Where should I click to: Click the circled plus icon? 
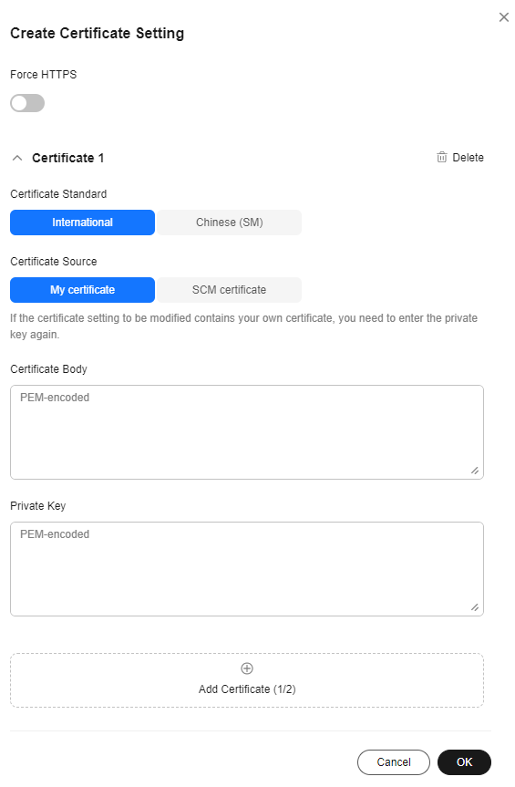pyautogui.click(x=247, y=668)
